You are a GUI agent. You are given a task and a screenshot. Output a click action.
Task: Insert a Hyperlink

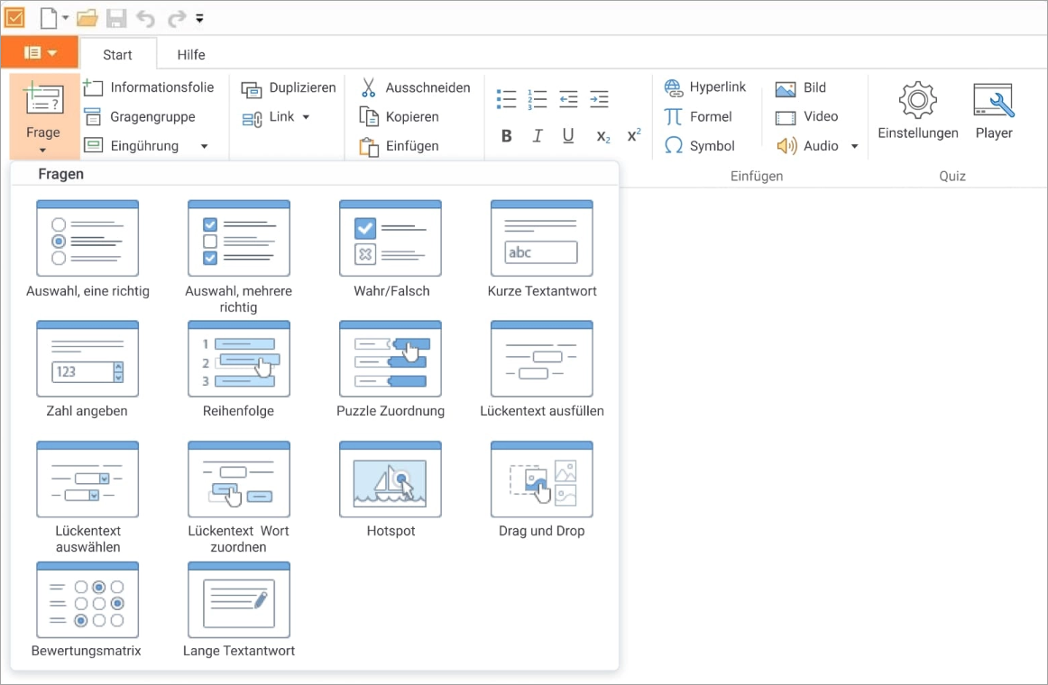coord(705,87)
